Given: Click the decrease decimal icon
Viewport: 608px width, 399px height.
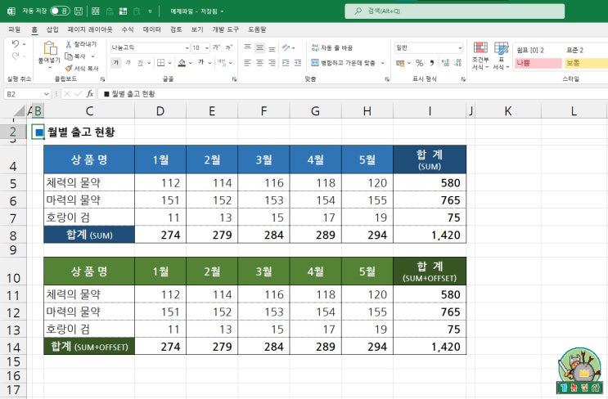Looking at the screenshot, I should tap(458, 63).
